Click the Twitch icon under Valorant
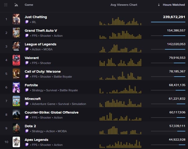This screenshot has width=188, height=149. [27, 63]
